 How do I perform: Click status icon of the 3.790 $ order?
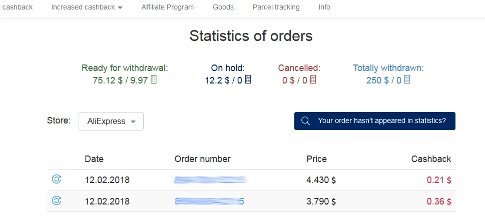click(57, 201)
